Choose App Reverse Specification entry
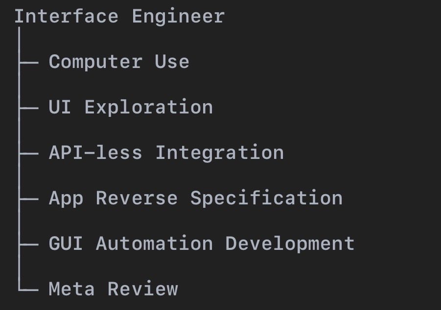Screen dimensions: 441x310 [x=196, y=199]
